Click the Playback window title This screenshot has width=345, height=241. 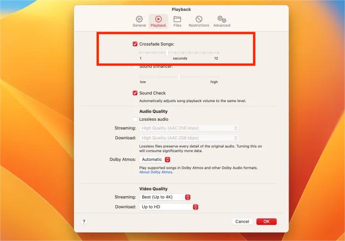click(x=181, y=9)
